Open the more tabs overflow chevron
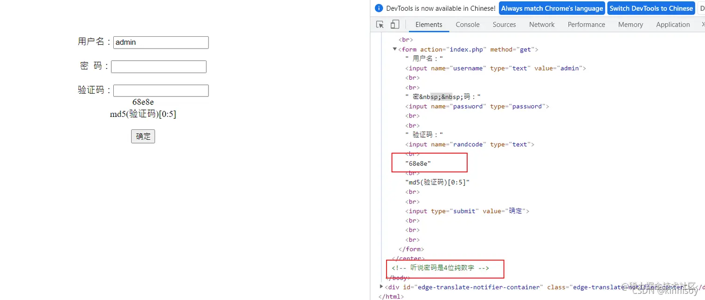The image size is (705, 300). coord(702,25)
